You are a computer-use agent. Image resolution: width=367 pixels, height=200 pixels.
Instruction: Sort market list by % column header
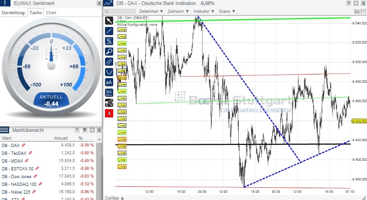(x=80, y=138)
